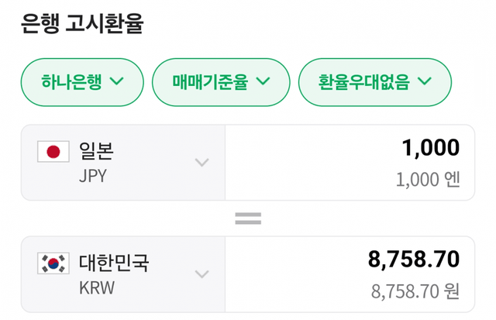Select the 대한민국 country label
Image resolution: width=496 pixels, height=320 pixels.
114,262
